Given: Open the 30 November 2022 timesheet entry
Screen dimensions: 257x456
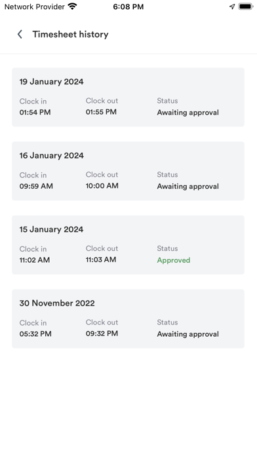Looking at the screenshot, I should coord(128,318).
